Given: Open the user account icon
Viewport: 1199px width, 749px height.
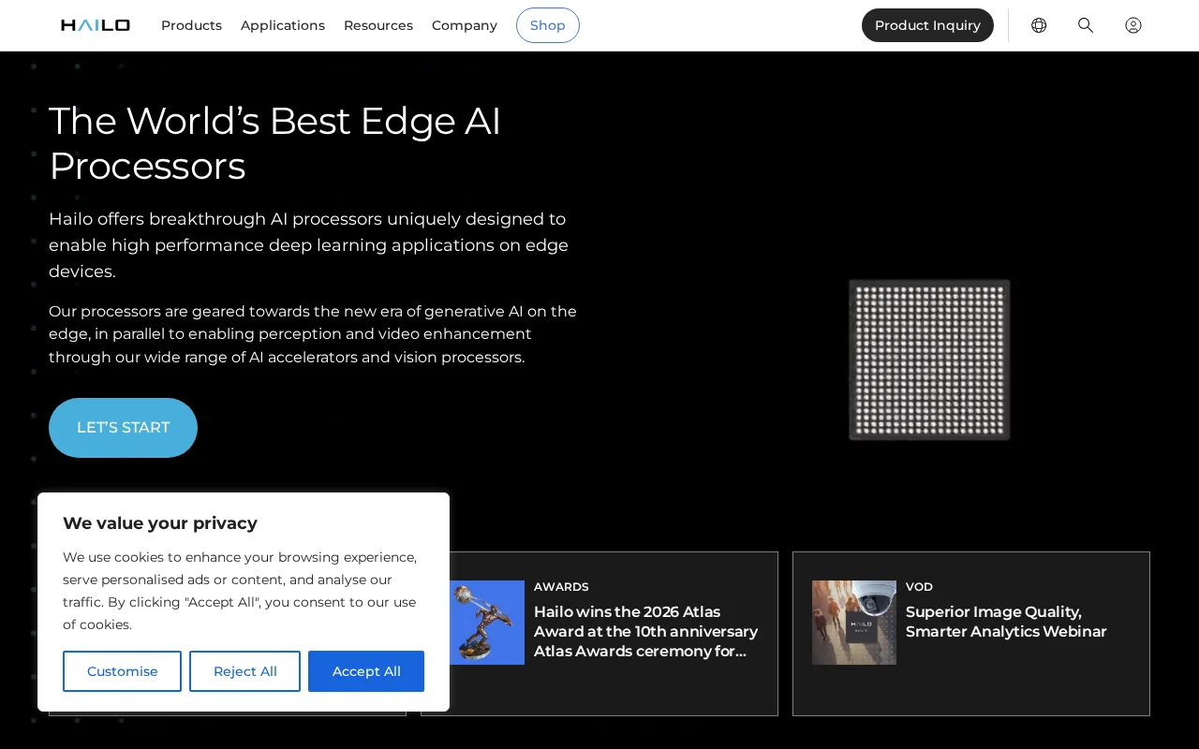Looking at the screenshot, I should point(1133,25).
